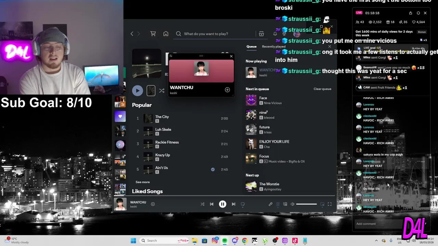Open live panel settings gear
Image resolution: width=438 pixels, height=246 pixels.
click(x=418, y=13)
